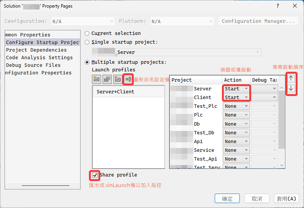Select the Current selection radio button
304x208 pixels.
coord(87,33)
